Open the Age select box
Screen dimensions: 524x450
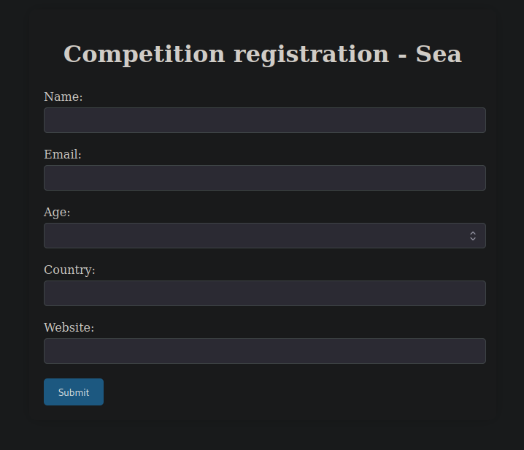255,236
